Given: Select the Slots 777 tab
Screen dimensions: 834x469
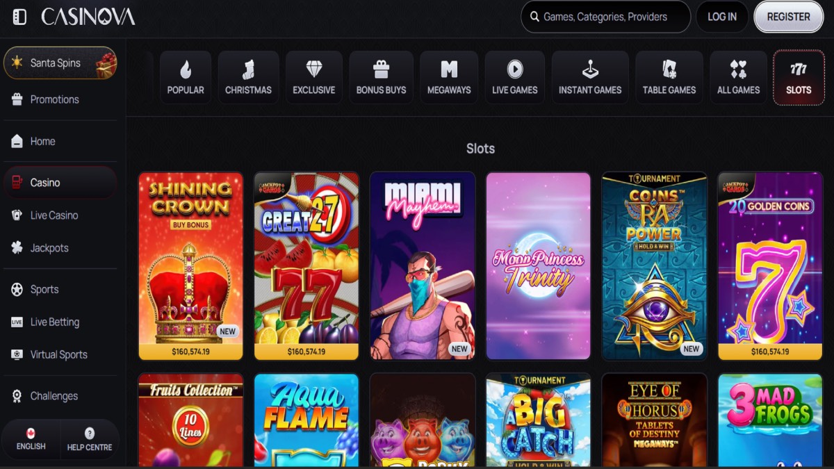Looking at the screenshot, I should pyautogui.click(x=799, y=78).
